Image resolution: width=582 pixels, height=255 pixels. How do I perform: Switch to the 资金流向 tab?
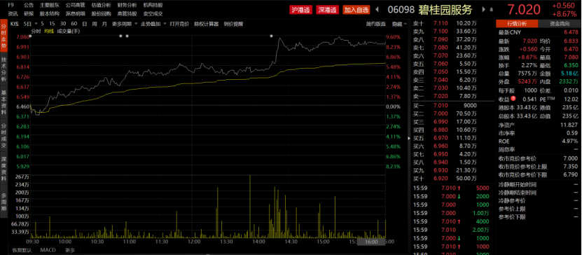pos(560,24)
